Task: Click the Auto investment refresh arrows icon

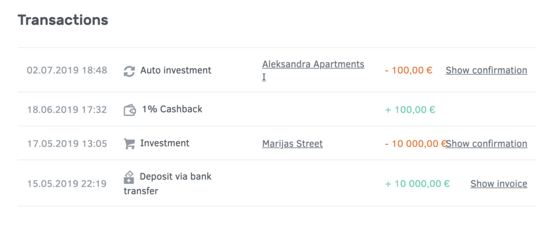Action: 129,71
